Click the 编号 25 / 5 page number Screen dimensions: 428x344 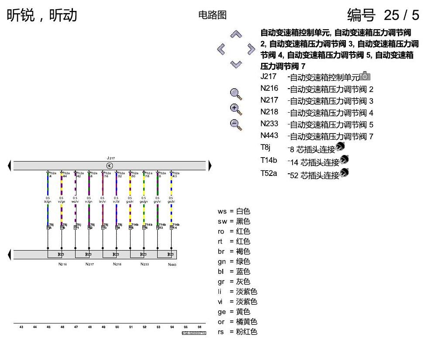tap(383, 15)
